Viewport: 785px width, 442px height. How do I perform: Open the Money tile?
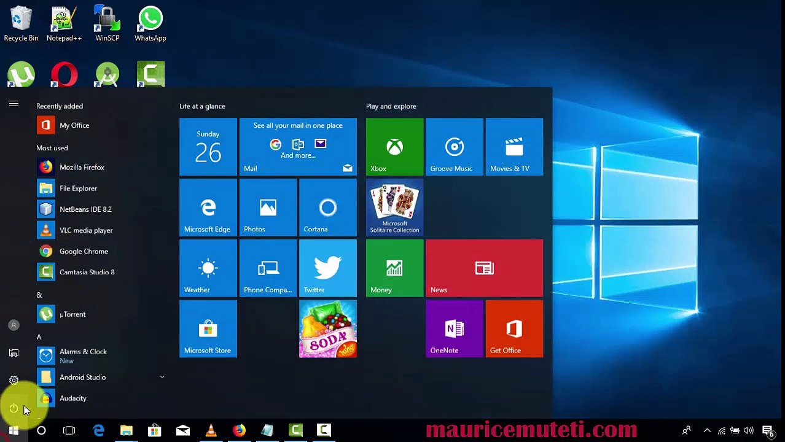click(394, 268)
